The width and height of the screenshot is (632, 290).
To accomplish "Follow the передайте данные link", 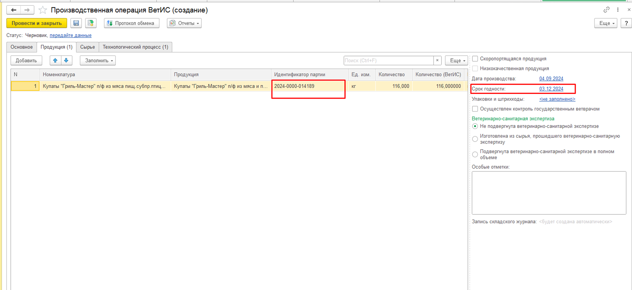I will (71, 35).
